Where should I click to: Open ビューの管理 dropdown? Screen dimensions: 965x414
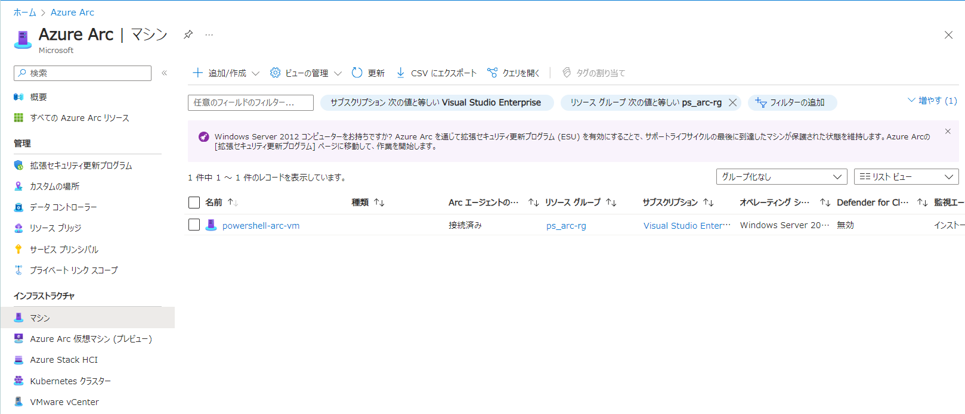(x=306, y=73)
